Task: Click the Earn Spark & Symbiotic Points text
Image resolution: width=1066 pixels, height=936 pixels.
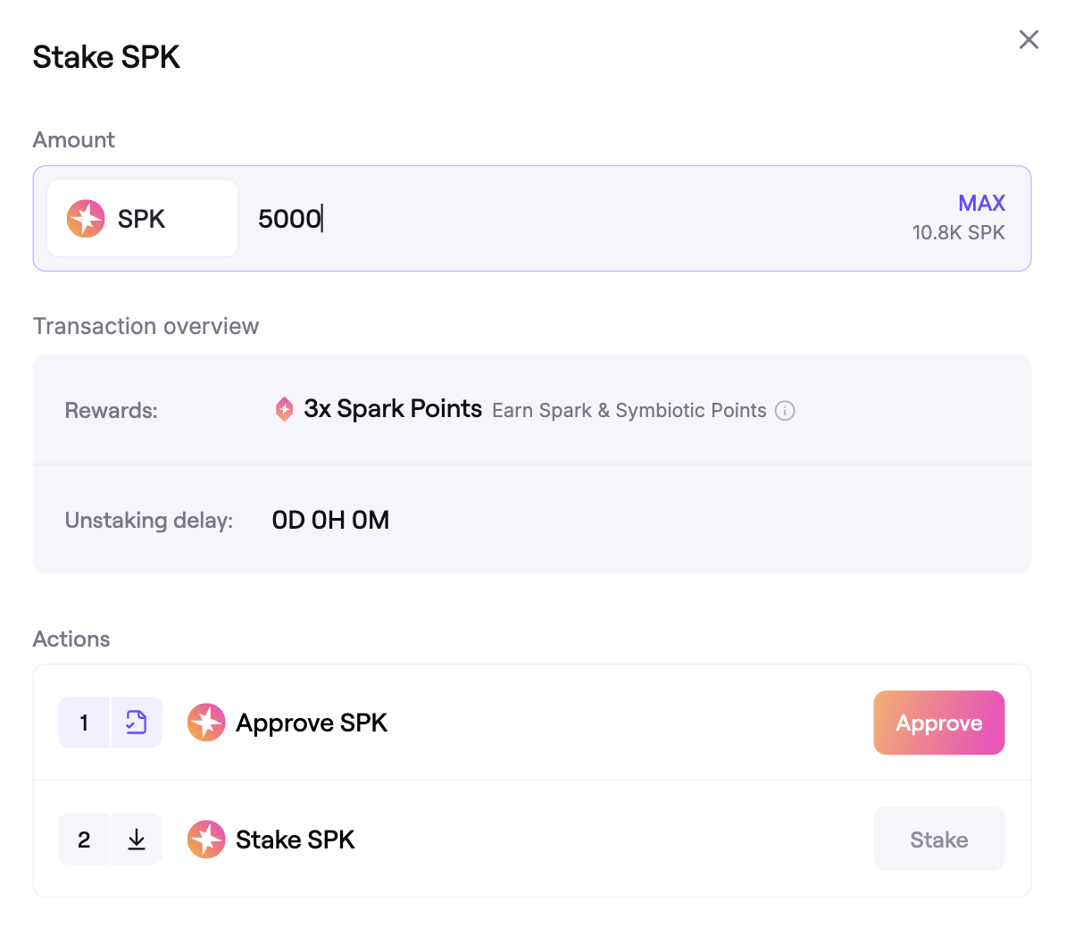Action: pyautogui.click(x=629, y=411)
